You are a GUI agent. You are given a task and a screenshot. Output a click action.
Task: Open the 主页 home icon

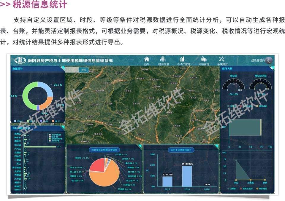tap(146, 59)
